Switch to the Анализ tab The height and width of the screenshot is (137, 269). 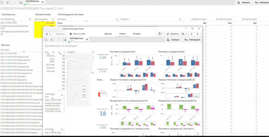pyautogui.click(x=123, y=34)
